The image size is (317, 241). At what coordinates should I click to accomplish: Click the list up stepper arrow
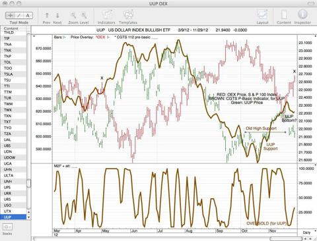[x=28, y=212]
